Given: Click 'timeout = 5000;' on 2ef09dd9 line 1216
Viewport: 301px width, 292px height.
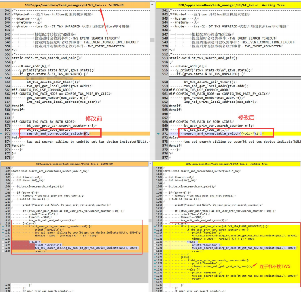Looking at the screenshot, I should coord(40,217).
